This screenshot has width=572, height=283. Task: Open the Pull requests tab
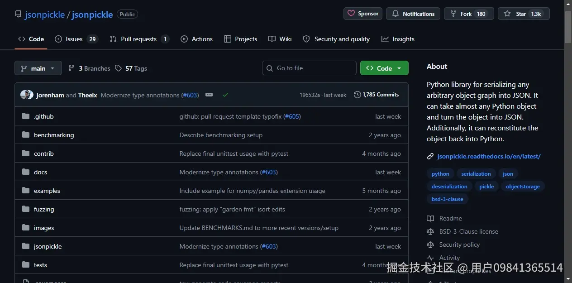(139, 39)
